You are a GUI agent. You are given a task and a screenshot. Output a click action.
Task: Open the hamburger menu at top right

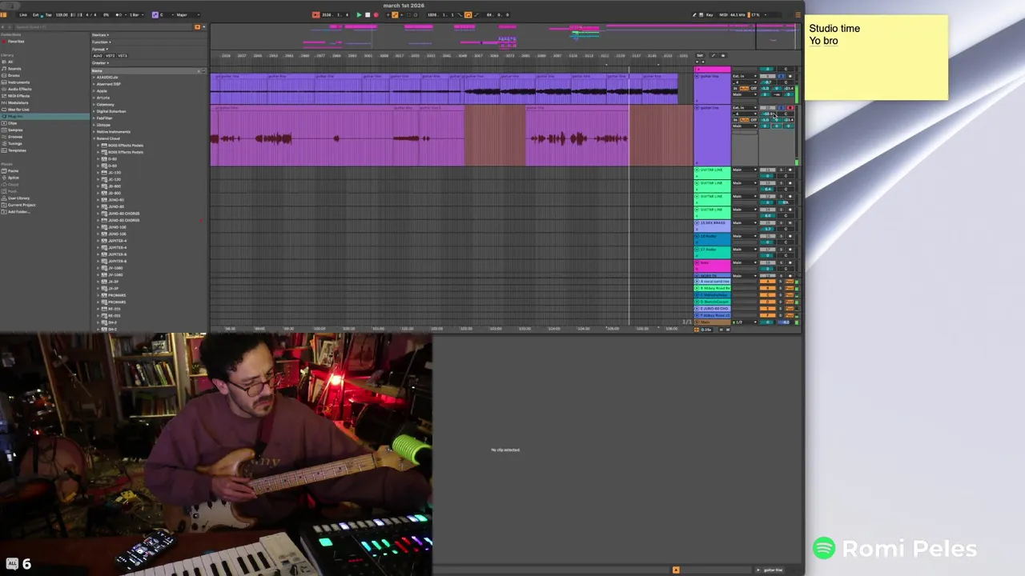tap(798, 14)
